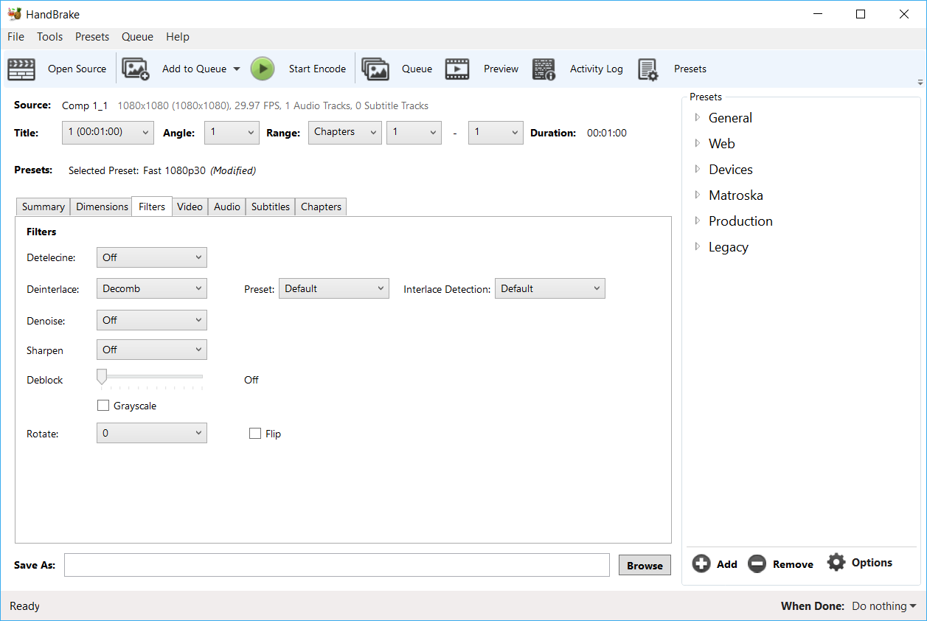Expand the Web presets category
The height and width of the screenshot is (621, 927).
tap(698, 143)
